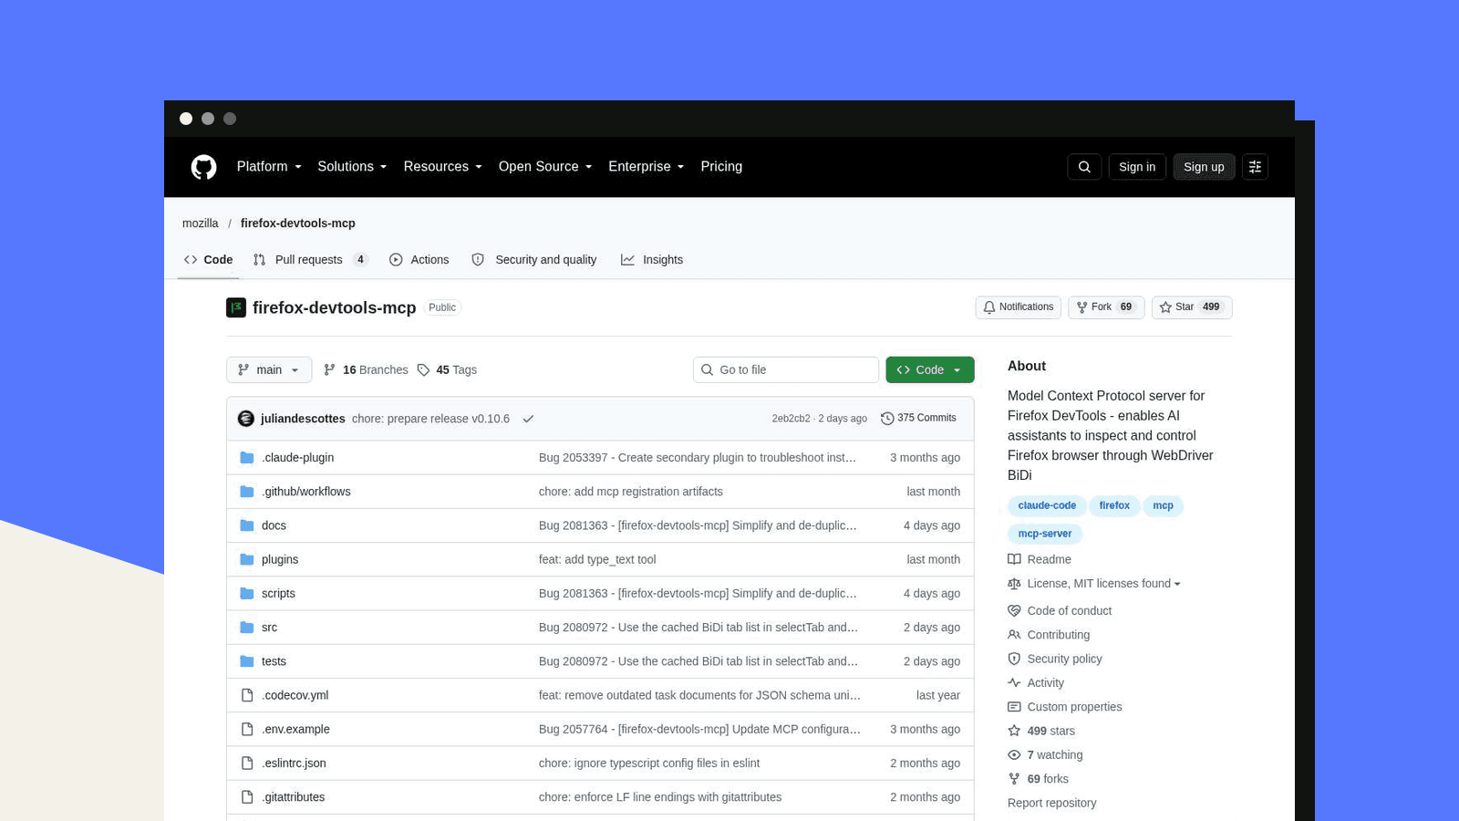This screenshot has height=821, width=1459.
Task: Click the fork icon beside 69 forks
Action: [x=1014, y=779]
